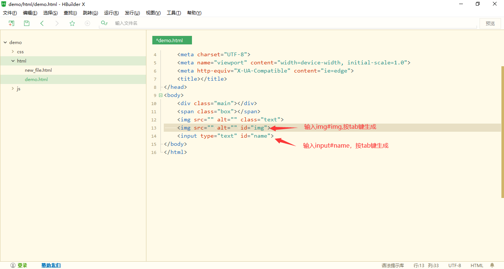
Task: Click the save file toolbar icon
Action: pyautogui.click(x=27, y=23)
